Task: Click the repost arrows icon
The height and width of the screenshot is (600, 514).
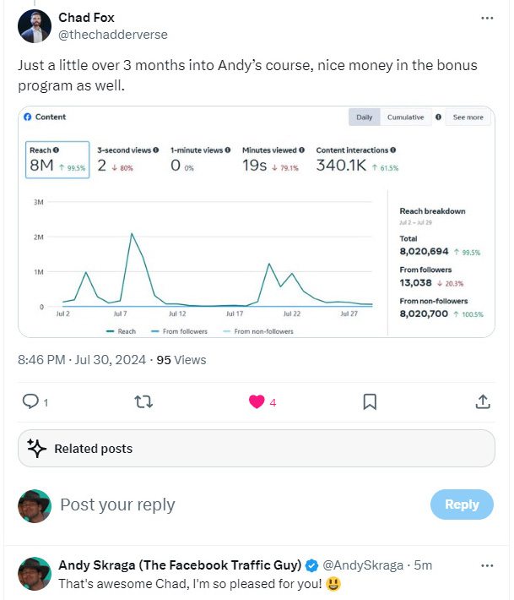Action: (x=143, y=402)
